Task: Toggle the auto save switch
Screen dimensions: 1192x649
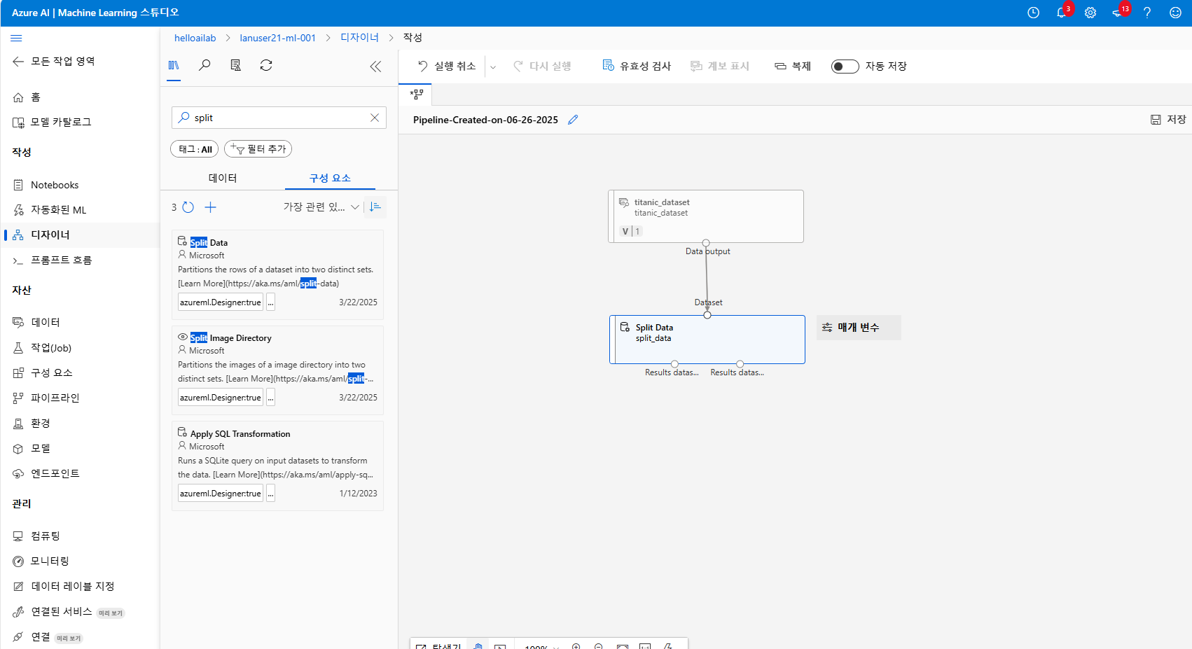Action: 845,67
